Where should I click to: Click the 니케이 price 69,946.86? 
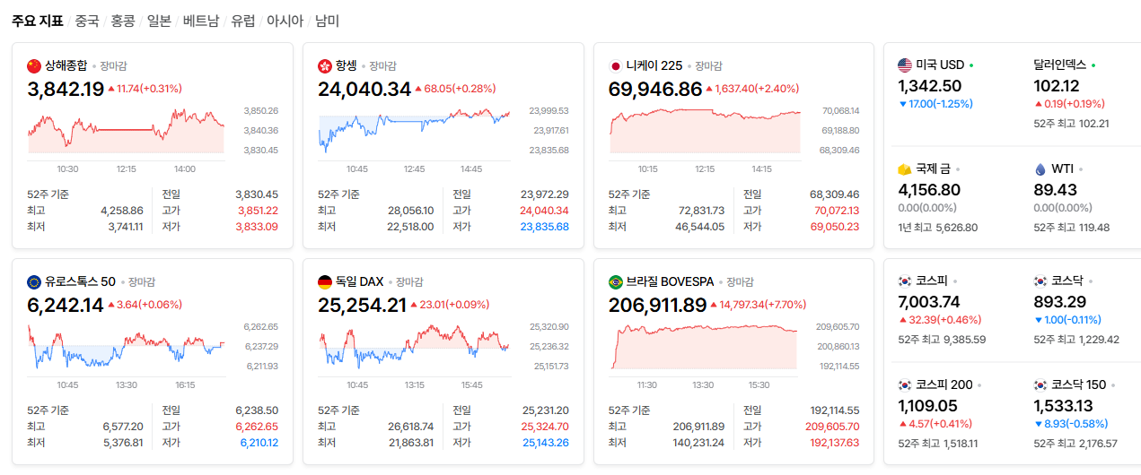[655, 89]
